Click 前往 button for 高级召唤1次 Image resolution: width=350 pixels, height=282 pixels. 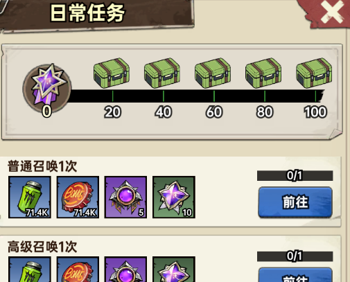click(295, 275)
